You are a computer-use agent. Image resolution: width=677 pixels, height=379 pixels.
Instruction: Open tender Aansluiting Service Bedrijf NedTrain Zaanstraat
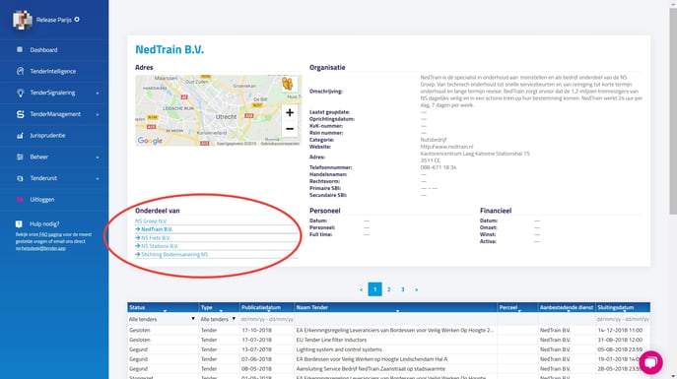pyautogui.click(x=371, y=368)
